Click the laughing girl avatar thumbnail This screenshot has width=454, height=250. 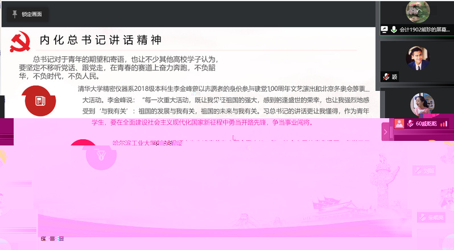tap(422, 104)
